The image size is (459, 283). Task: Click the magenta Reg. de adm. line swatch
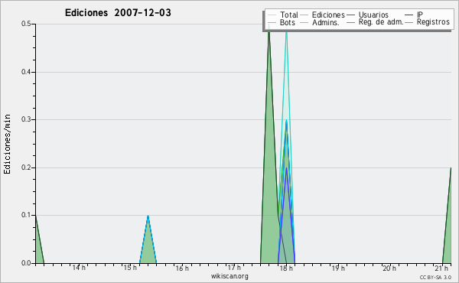(x=350, y=22)
